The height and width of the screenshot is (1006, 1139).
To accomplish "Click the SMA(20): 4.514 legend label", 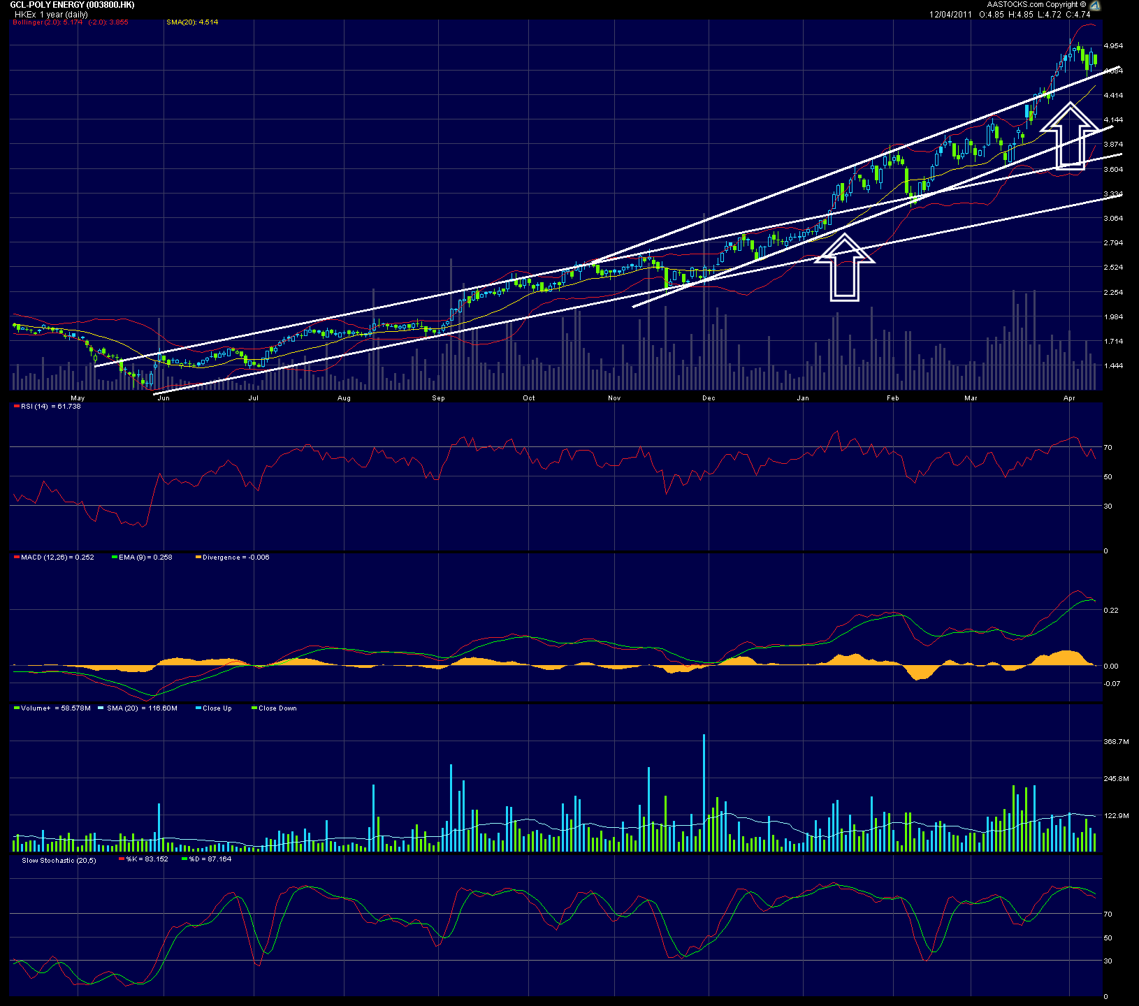I will [192, 22].
